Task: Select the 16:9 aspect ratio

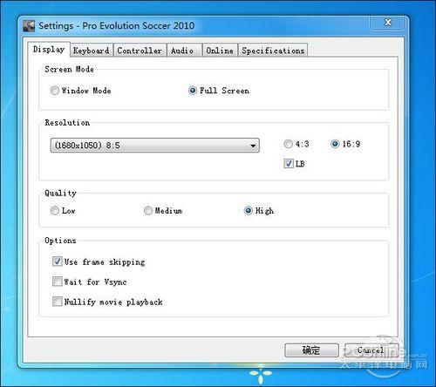Action: [x=335, y=144]
